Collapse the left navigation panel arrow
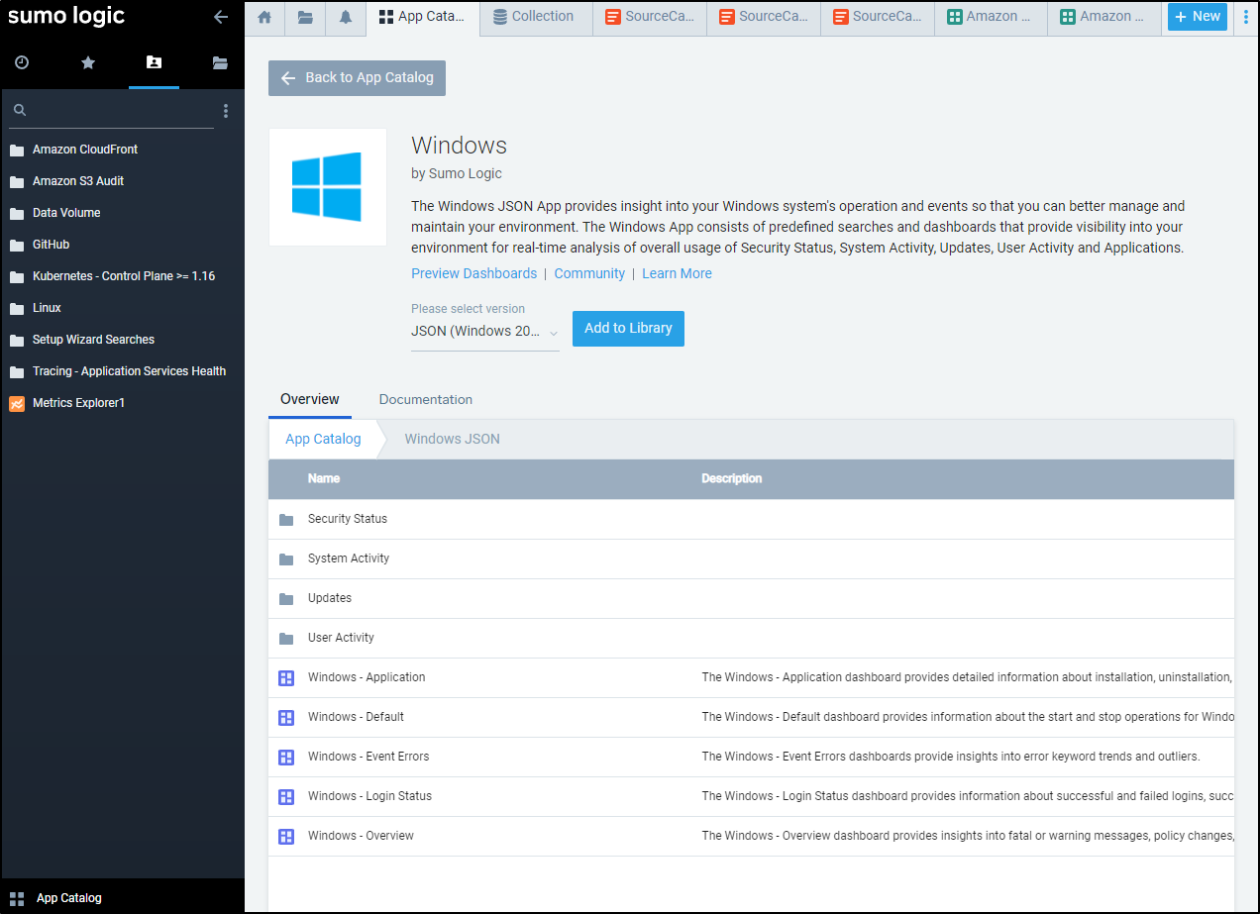The image size is (1260, 914). point(221,17)
